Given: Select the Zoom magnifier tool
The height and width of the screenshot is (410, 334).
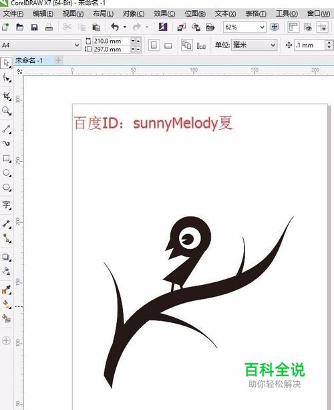Looking at the screenshot, I should pos(6,110).
